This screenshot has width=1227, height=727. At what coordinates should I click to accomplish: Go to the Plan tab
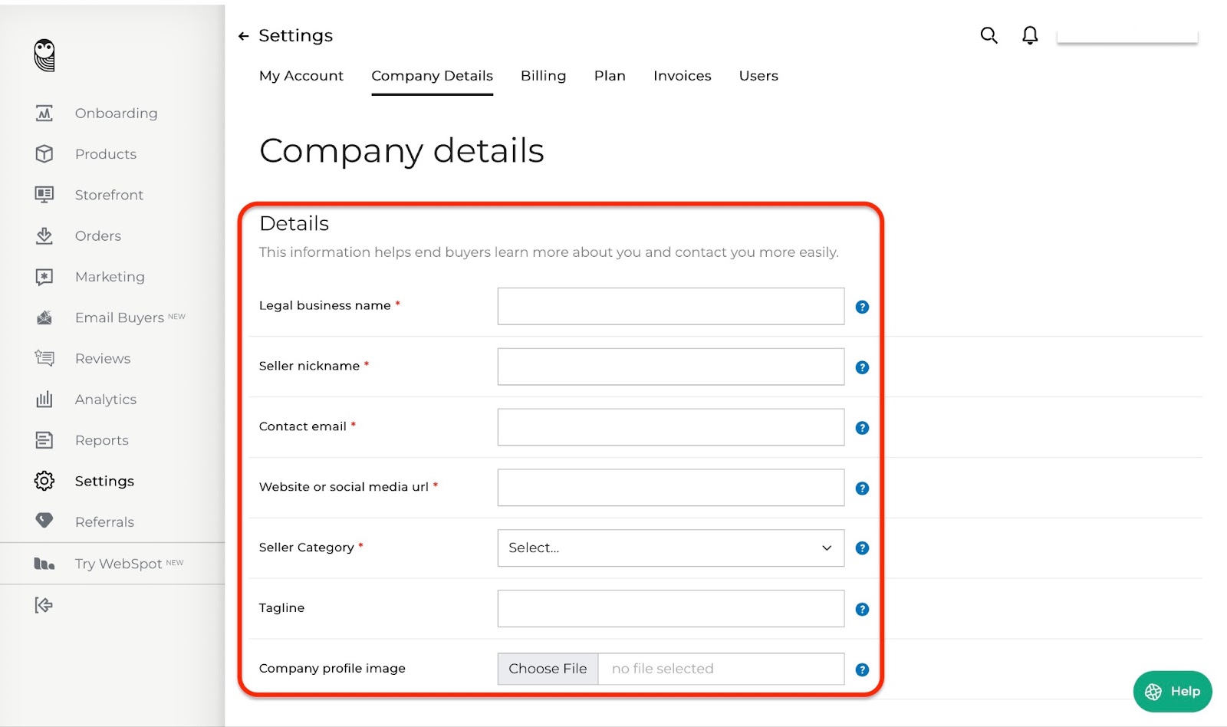(x=610, y=76)
